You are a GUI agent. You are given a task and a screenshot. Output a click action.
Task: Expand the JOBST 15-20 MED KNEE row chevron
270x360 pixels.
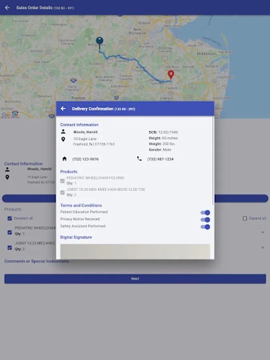[263, 247]
